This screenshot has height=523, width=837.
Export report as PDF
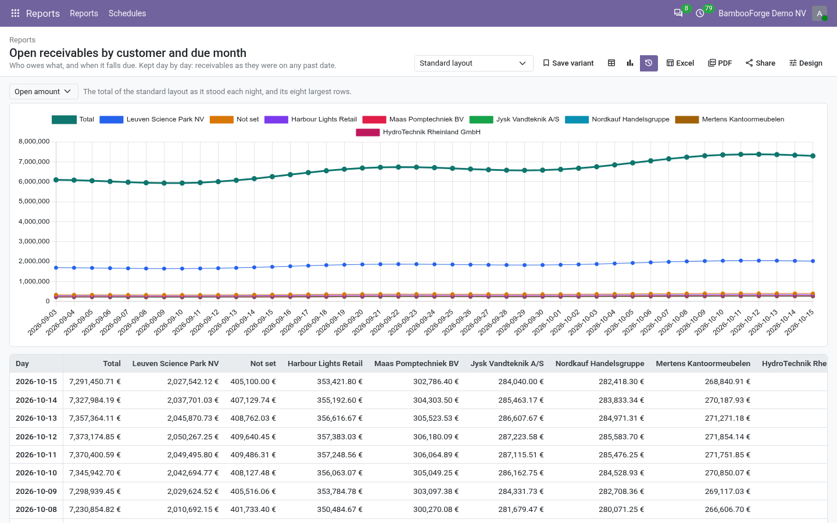(x=720, y=63)
